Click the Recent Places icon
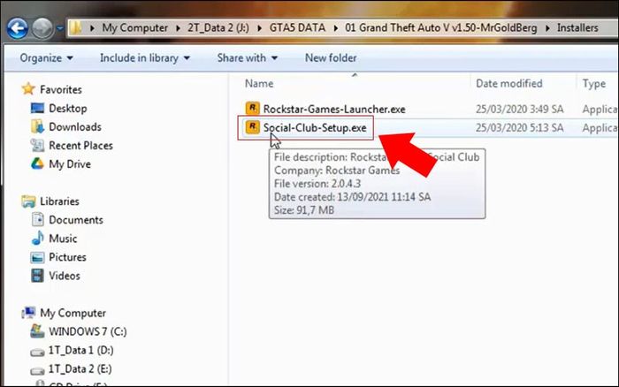This screenshot has width=619, height=387. pyautogui.click(x=37, y=145)
